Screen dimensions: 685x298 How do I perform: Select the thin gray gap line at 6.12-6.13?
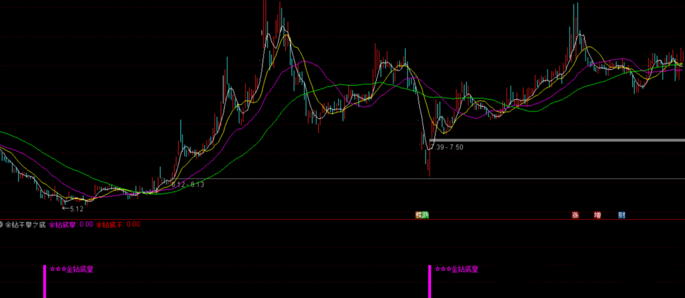point(444,179)
